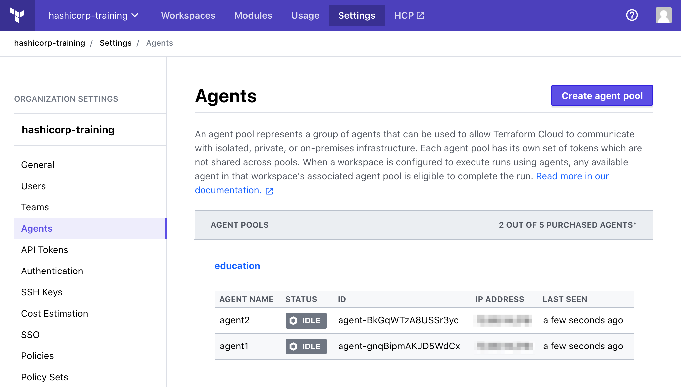Image resolution: width=681 pixels, height=387 pixels.
Task: Click the STATUS column header
Action: (x=301, y=299)
